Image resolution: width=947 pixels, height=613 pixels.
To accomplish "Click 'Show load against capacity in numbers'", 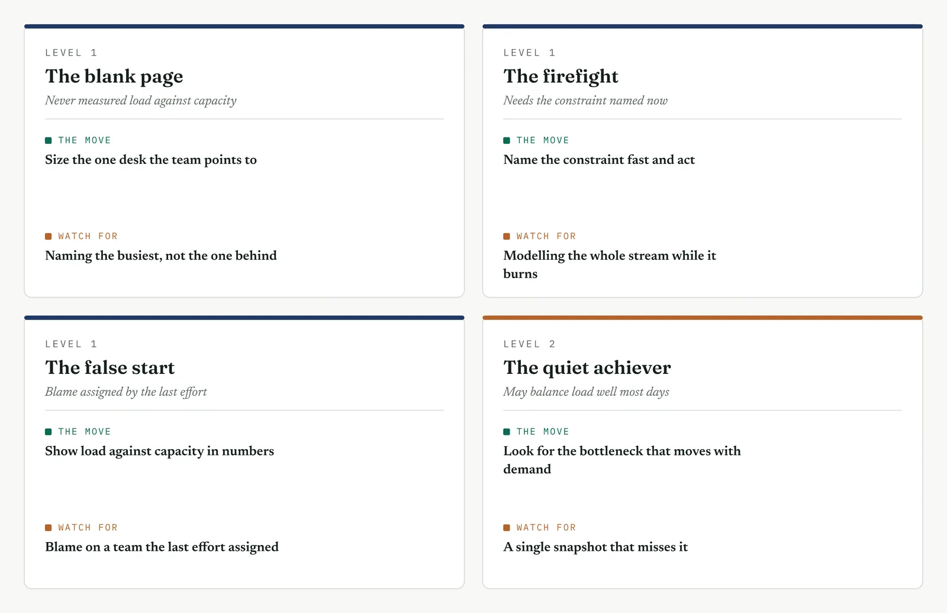I will pos(160,451).
